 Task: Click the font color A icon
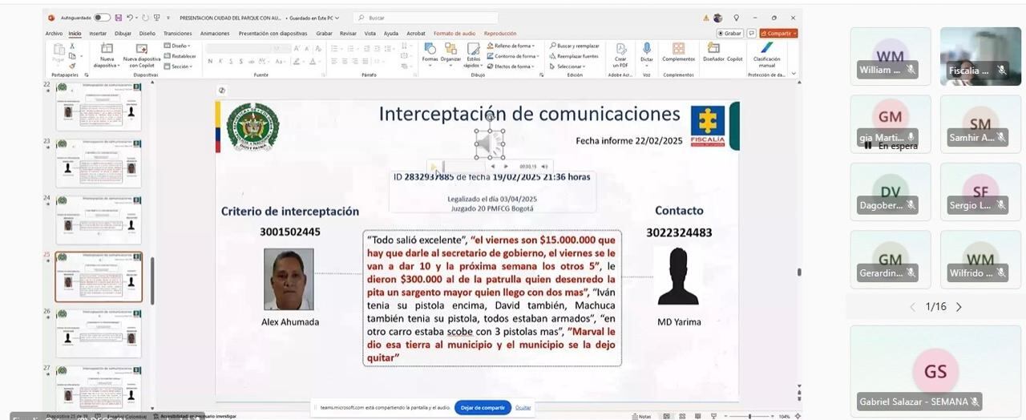tap(311, 61)
